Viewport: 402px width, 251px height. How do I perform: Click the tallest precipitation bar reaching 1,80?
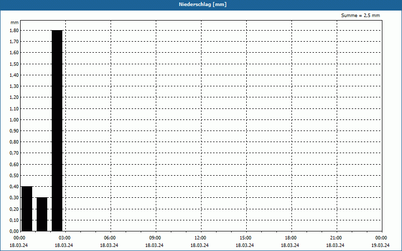coord(57,131)
